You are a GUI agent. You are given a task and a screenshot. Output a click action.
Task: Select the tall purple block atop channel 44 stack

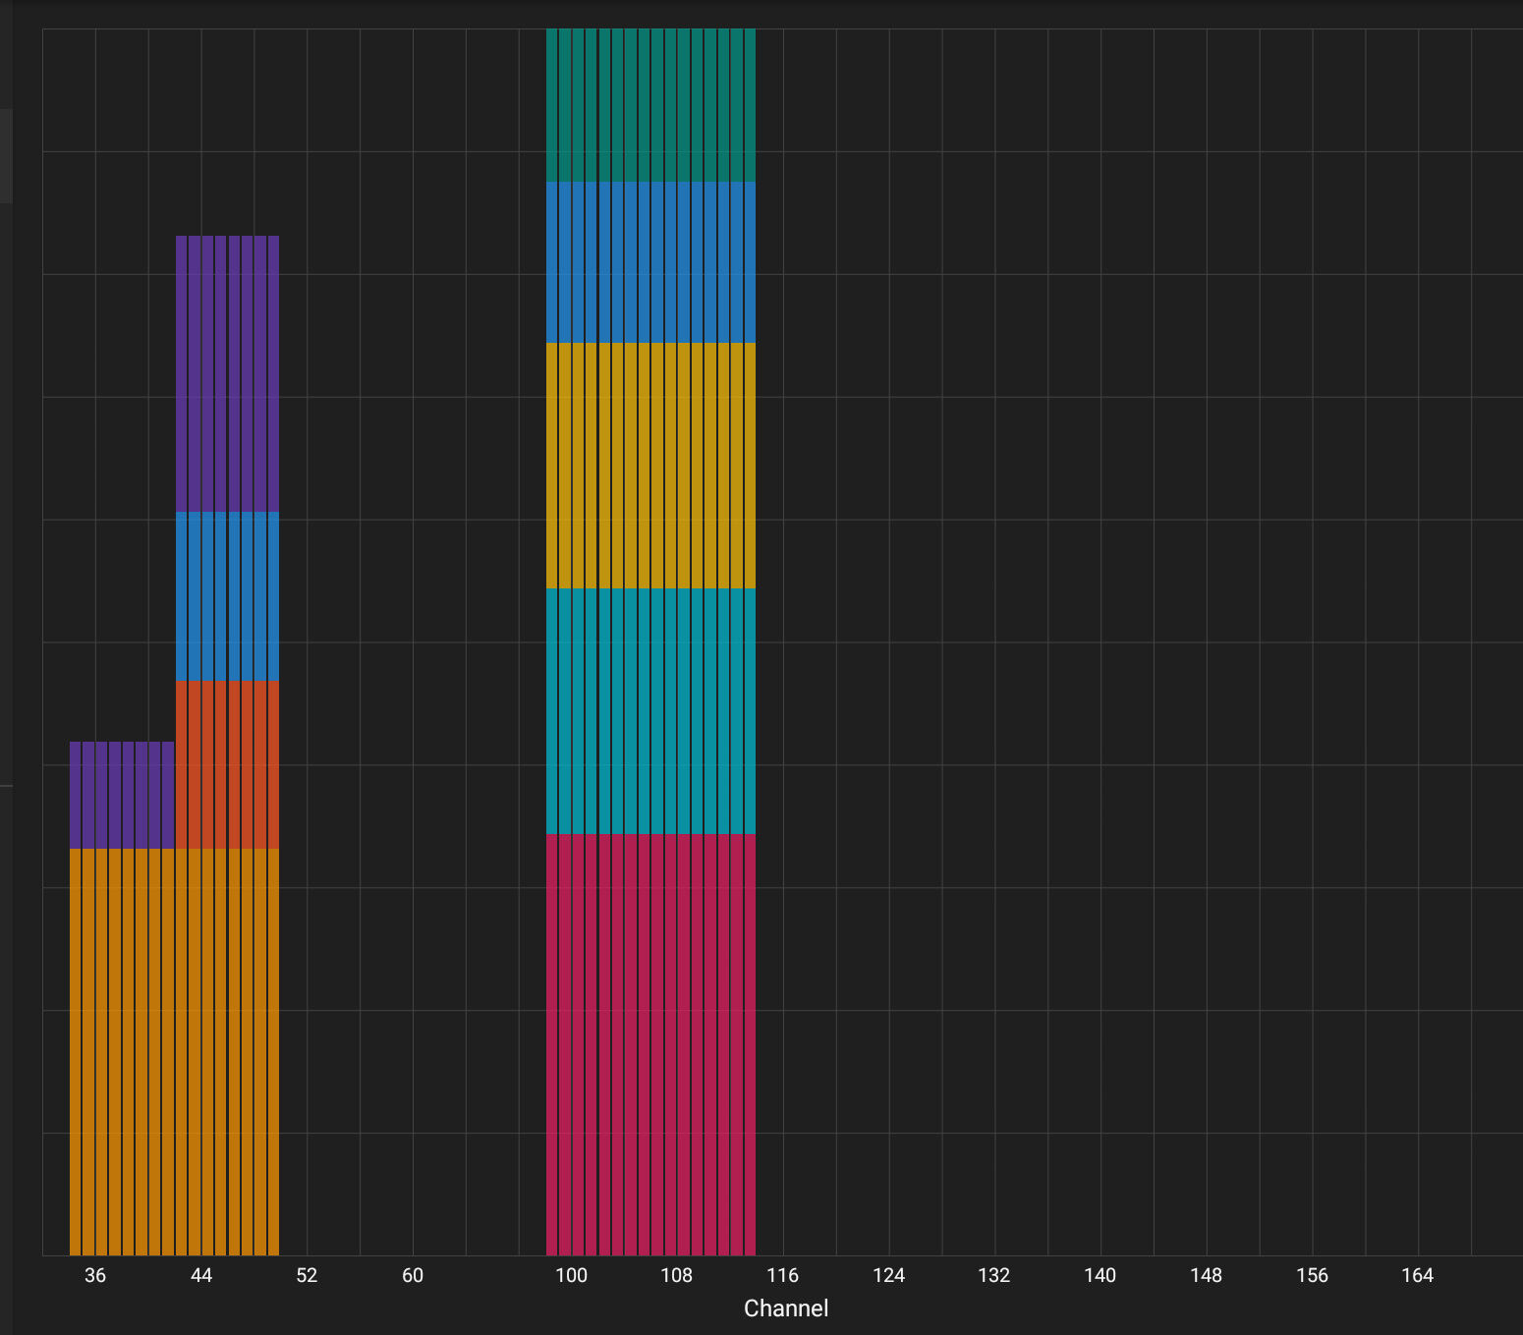click(227, 373)
